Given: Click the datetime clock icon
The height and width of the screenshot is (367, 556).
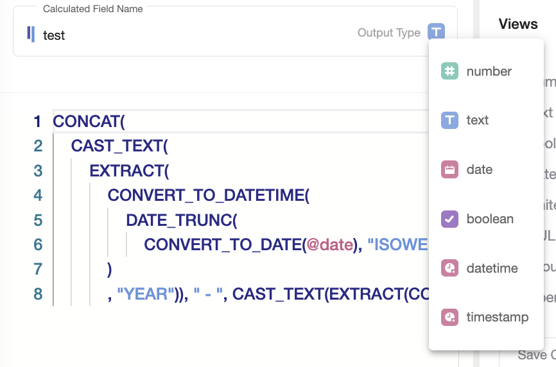Looking at the screenshot, I should [449, 268].
